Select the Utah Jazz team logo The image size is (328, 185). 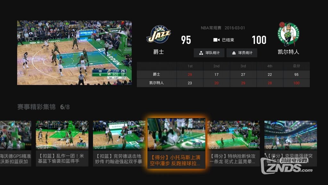pyautogui.click(x=159, y=34)
